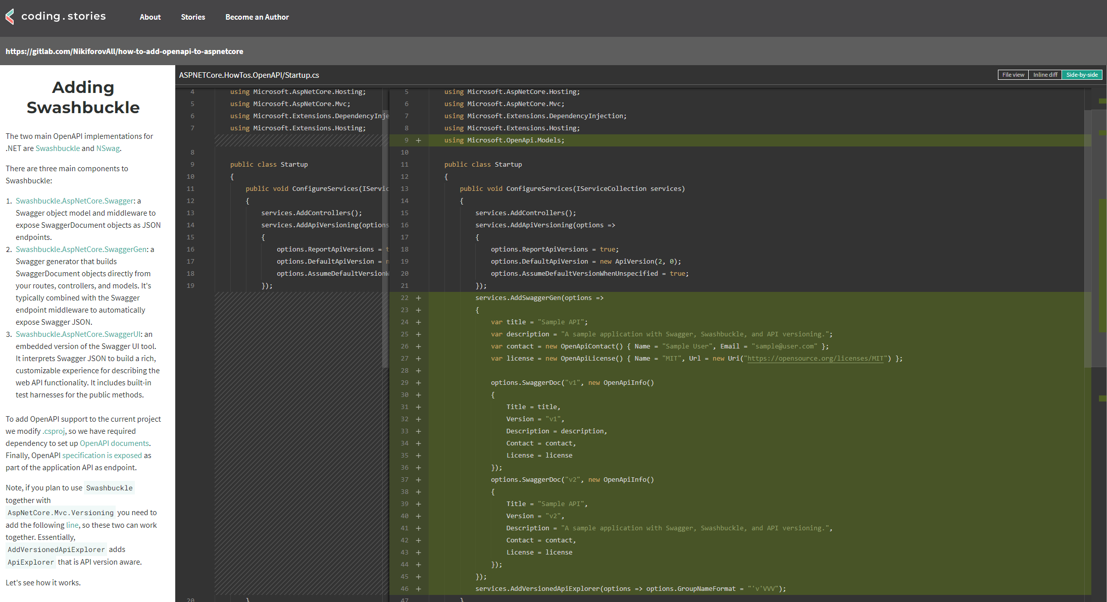The width and height of the screenshot is (1107, 602).
Task: Click the plus marker on added line 9
Action: pos(418,140)
